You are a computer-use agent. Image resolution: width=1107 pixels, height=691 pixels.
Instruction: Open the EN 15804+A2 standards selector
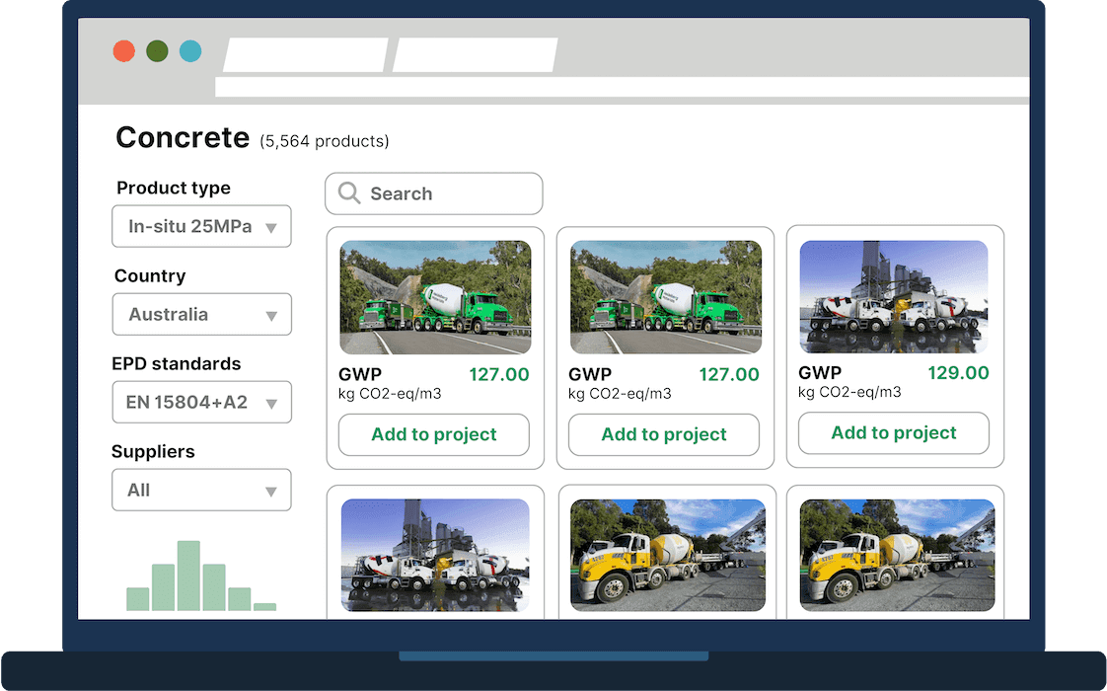coord(201,402)
